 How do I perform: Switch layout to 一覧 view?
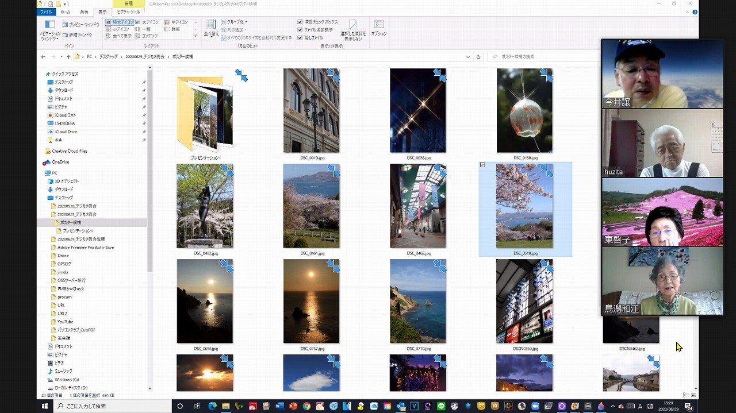[x=145, y=29]
